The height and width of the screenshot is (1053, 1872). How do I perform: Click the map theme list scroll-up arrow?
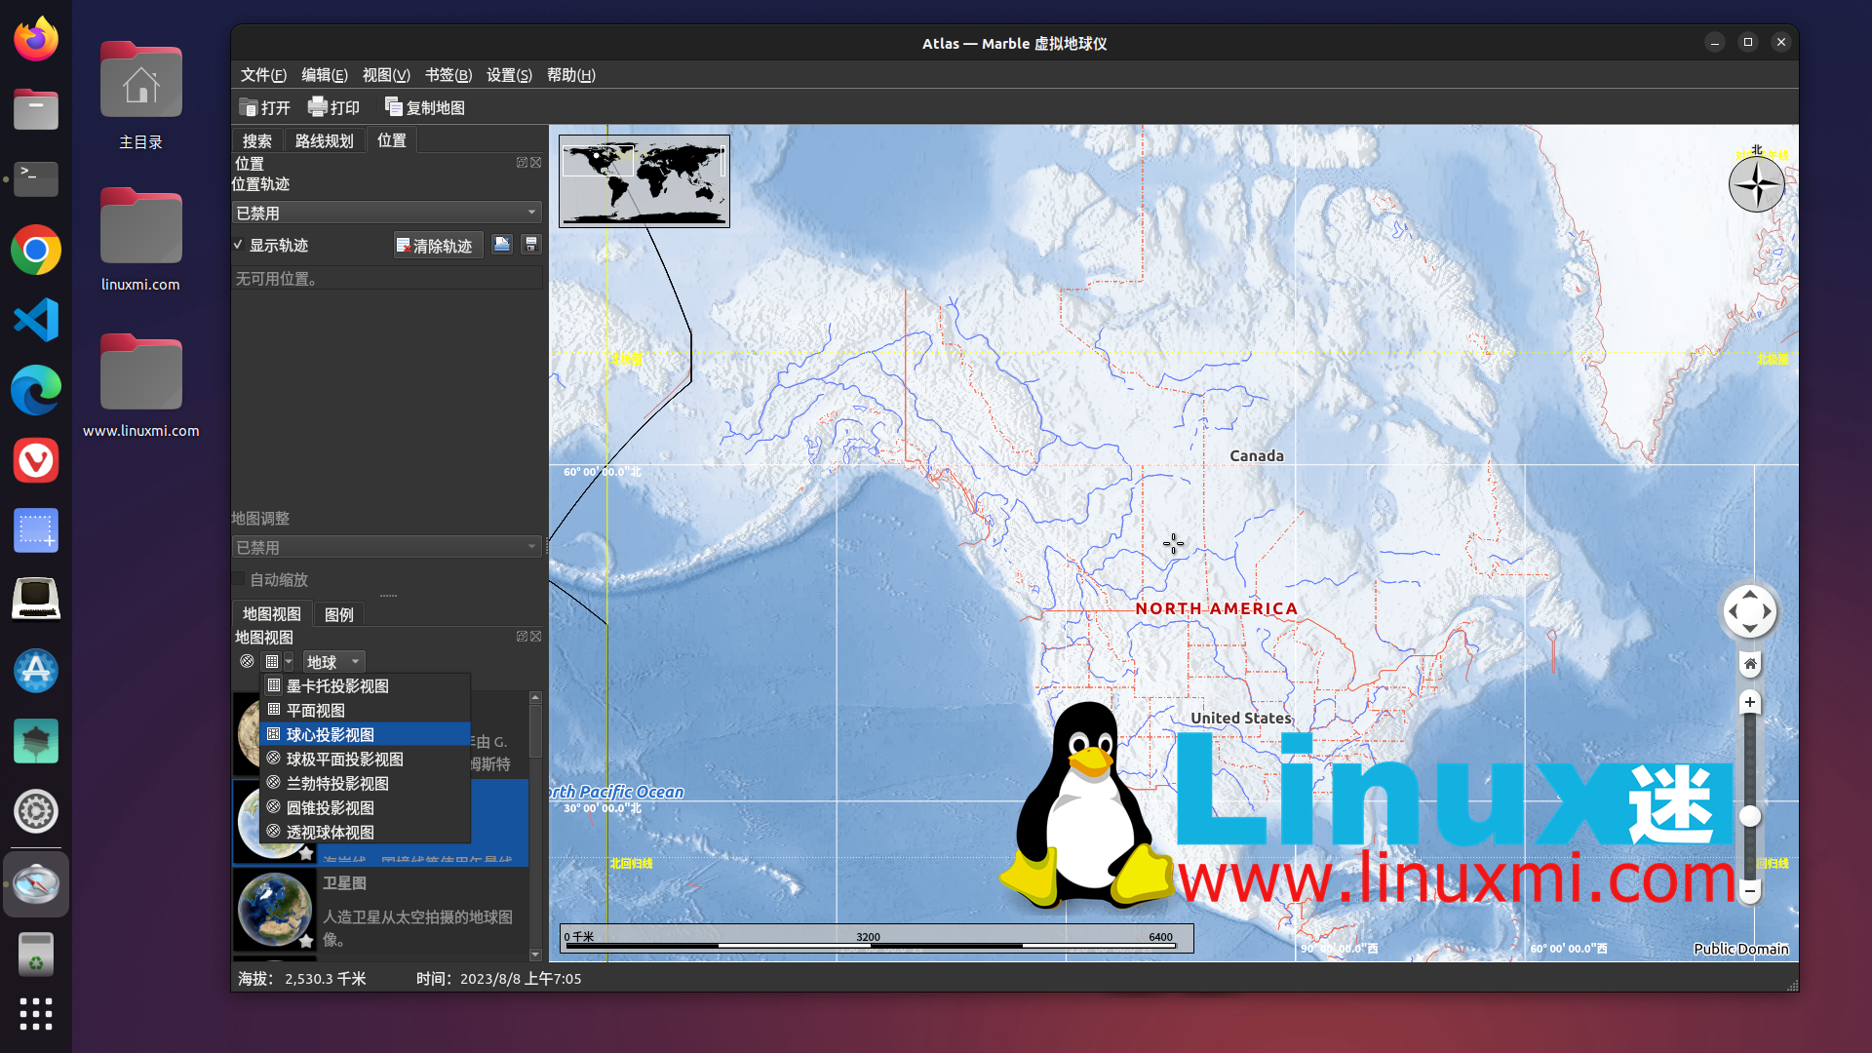[535, 698]
